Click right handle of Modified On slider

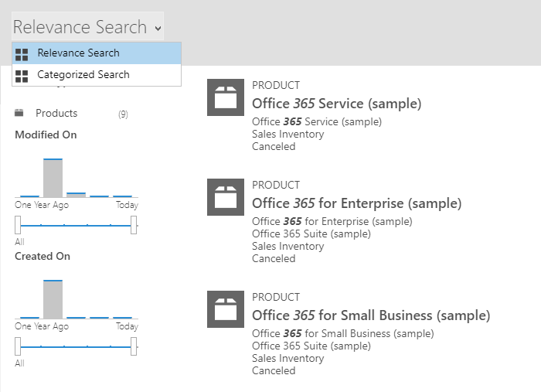click(134, 225)
